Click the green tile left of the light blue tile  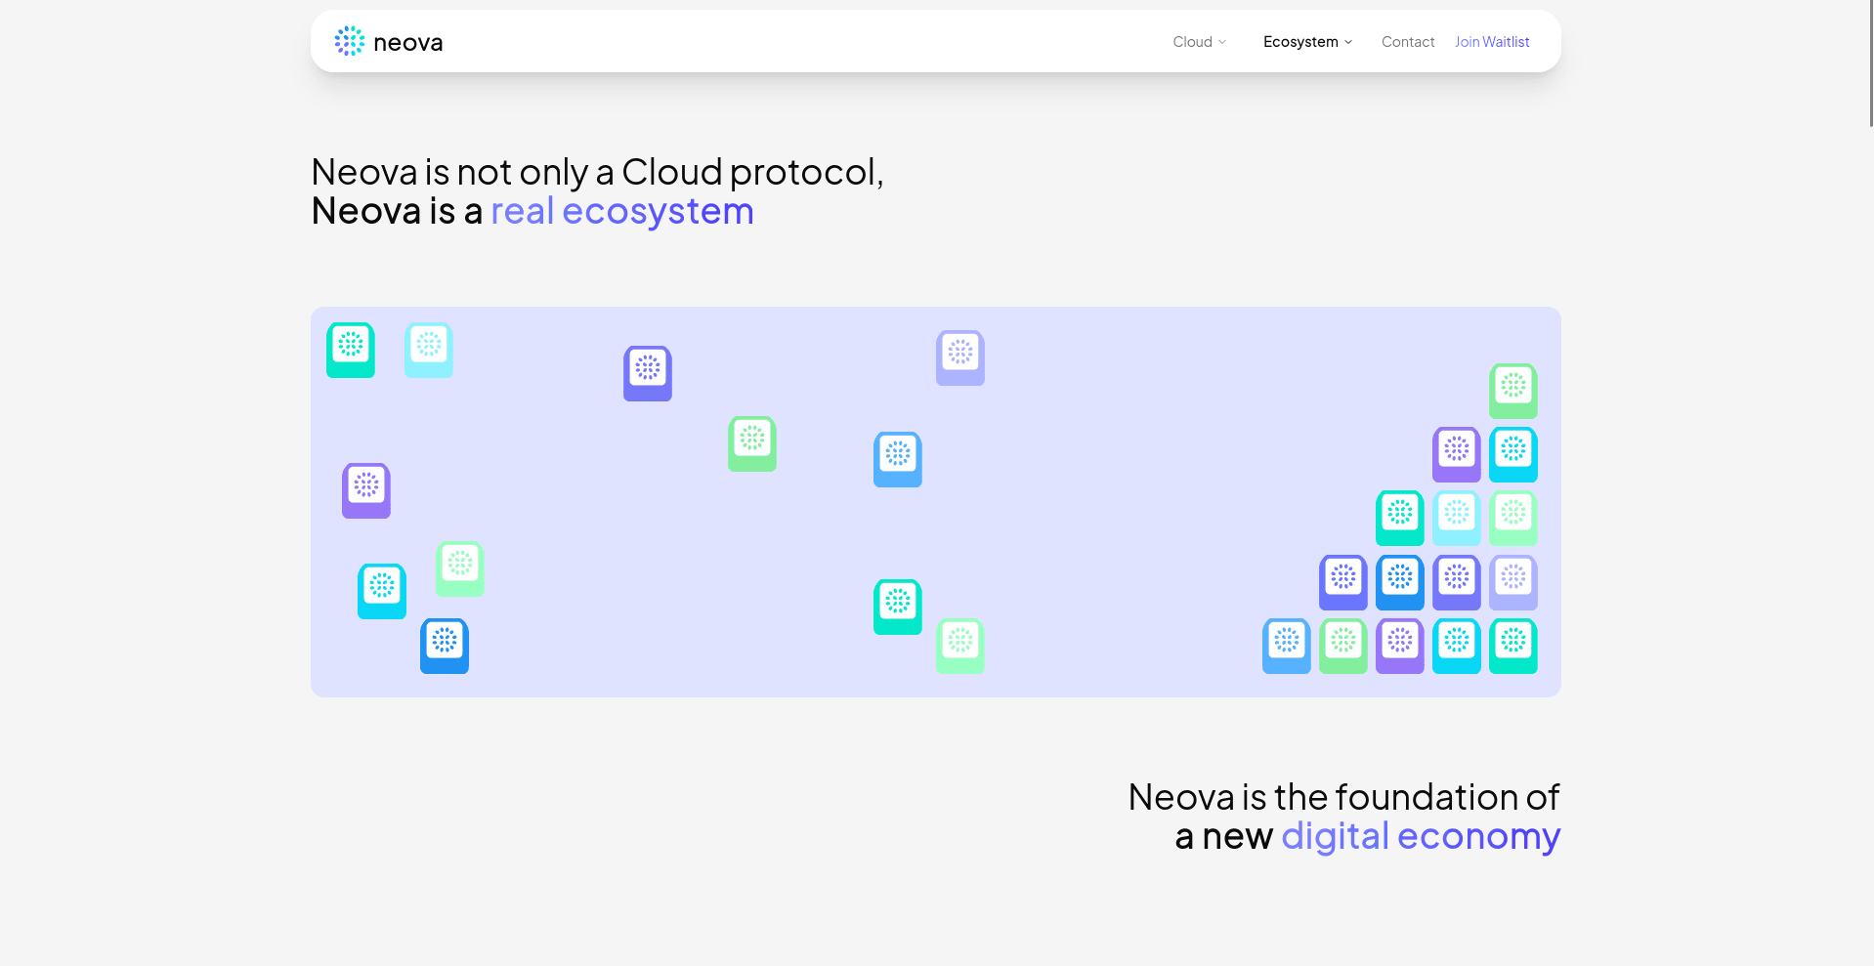pyautogui.click(x=752, y=443)
